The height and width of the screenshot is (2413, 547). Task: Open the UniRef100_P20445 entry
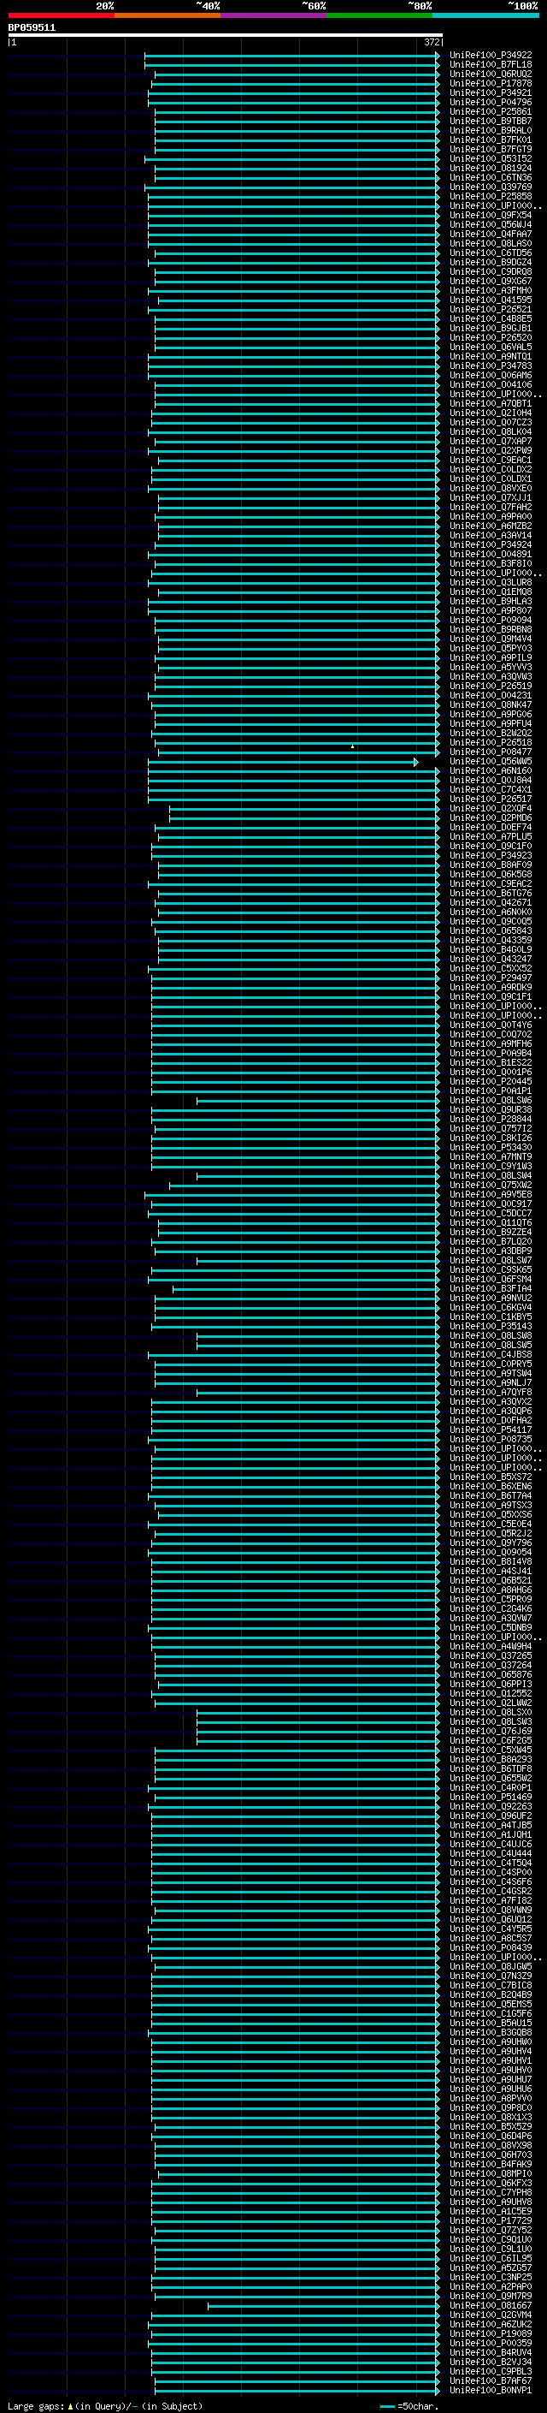pyautogui.click(x=491, y=1082)
